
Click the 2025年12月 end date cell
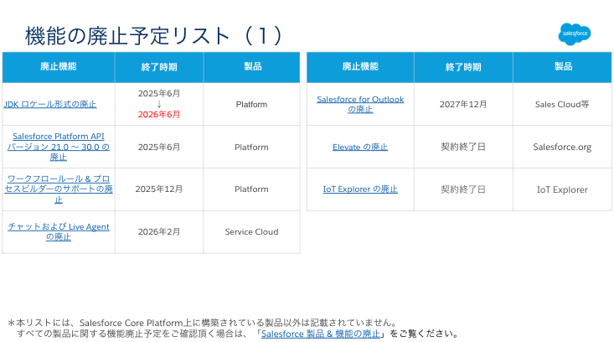click(159, 189)
